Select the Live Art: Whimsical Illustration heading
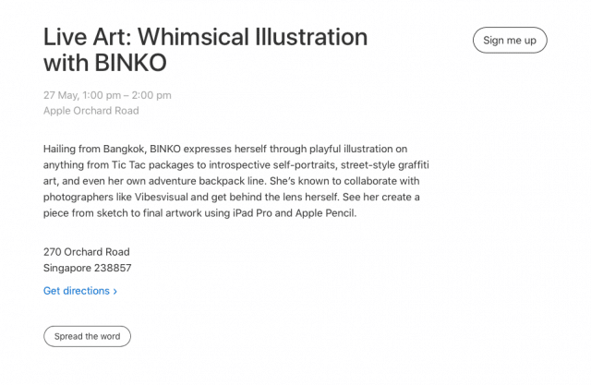Screen dimensions: 591x385 (x=205, y=37)
